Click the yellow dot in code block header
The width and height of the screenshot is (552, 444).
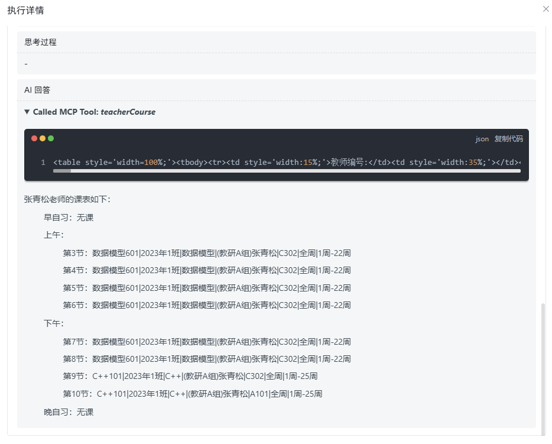(43, 138)
